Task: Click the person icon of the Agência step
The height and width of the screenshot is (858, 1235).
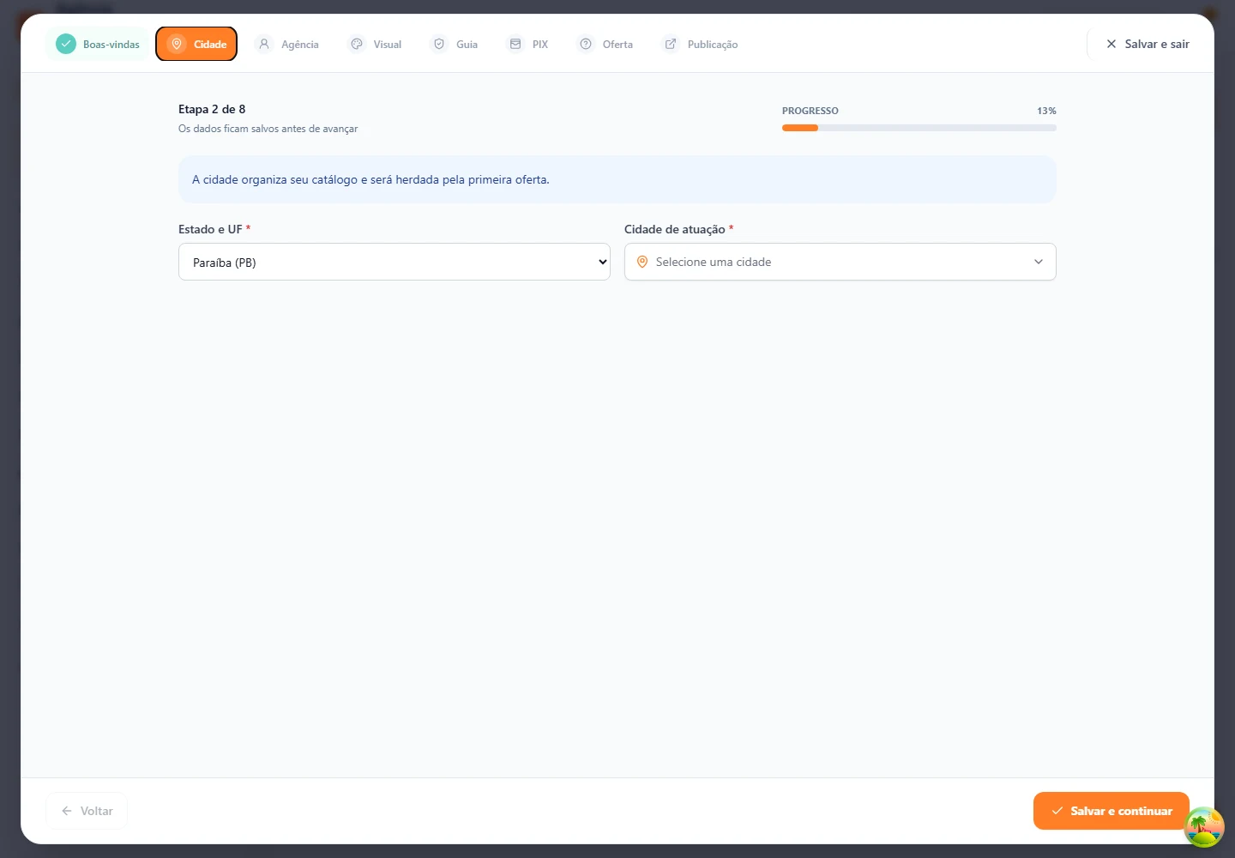Action: (264, 44)
